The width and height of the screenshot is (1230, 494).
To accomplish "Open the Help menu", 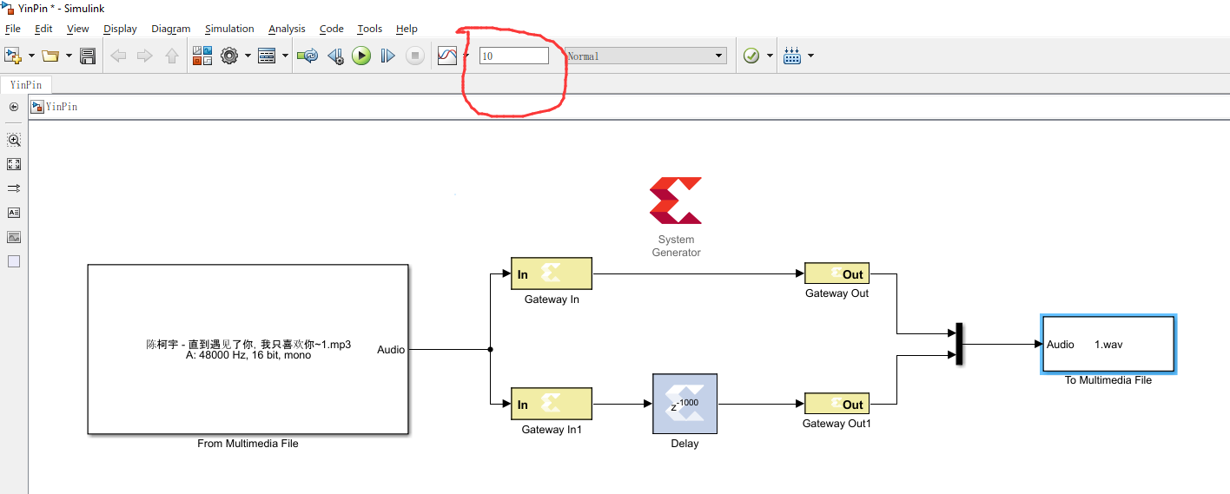I will (x=407, y=29).
